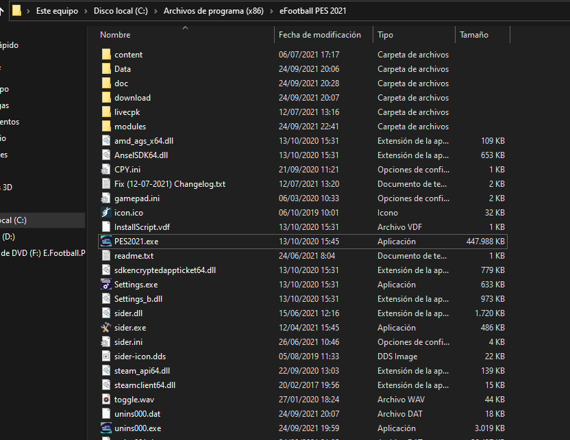Select the CPY.ini gear file icon
The width and height of the screenshot is (570, 440).
106,170
